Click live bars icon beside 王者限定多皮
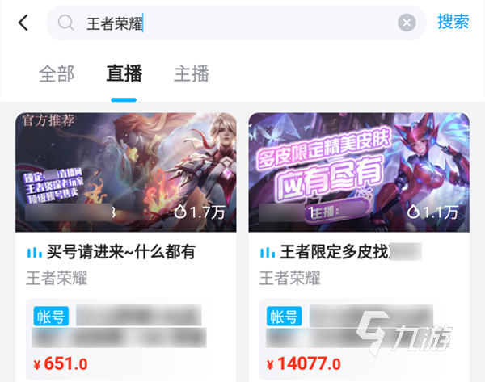This screenshot has height=382, width=485. click(x=268, y=253)
